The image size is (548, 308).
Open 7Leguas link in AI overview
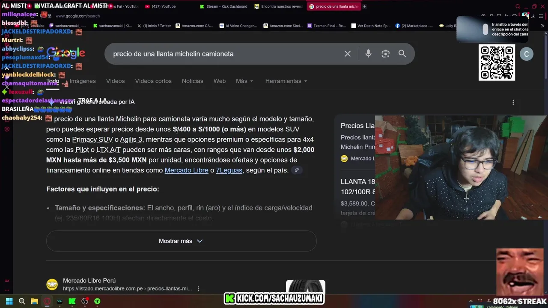point(229,170)
